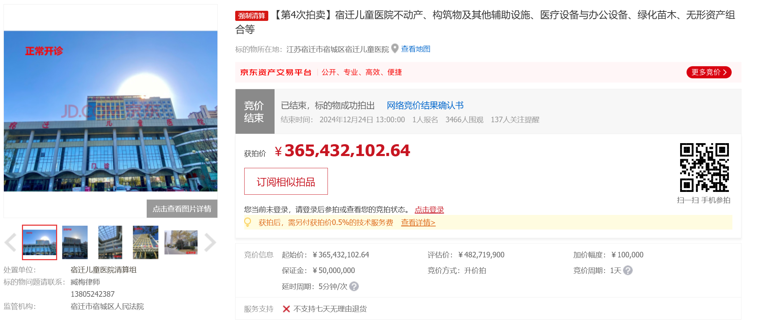
Task: Click the contact name 臧梅律师
Action: (x=85, y=282)
